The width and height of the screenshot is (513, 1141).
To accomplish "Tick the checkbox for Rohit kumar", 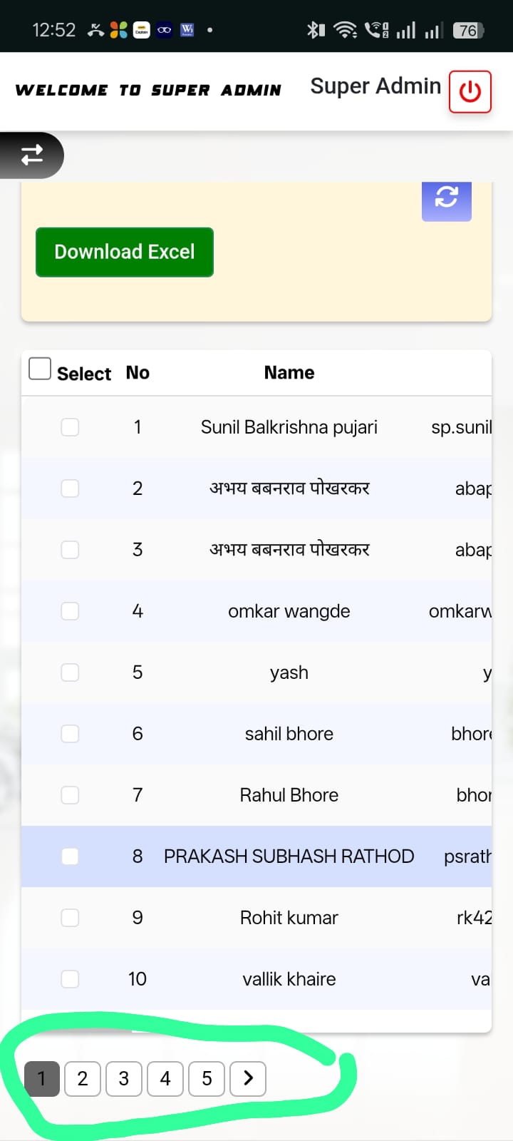I will coord(70,918).
